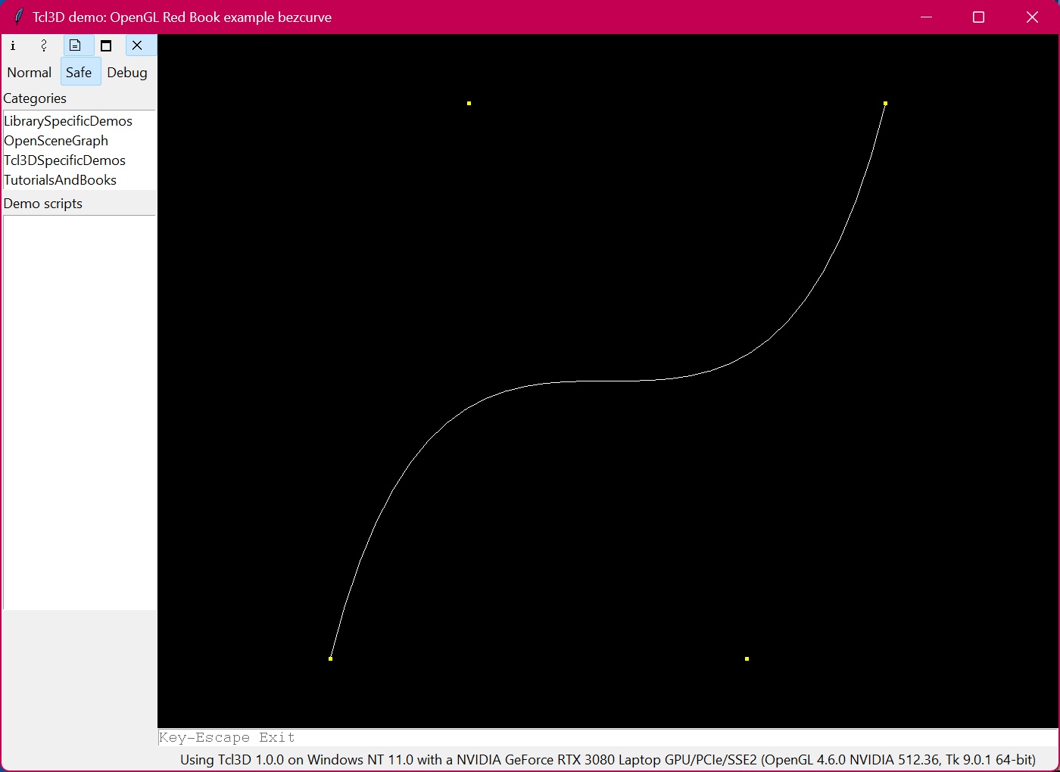Screen dimensions: 1060x772
Task: Close the Tcl3D demo window
Action: click(1032, 17)
